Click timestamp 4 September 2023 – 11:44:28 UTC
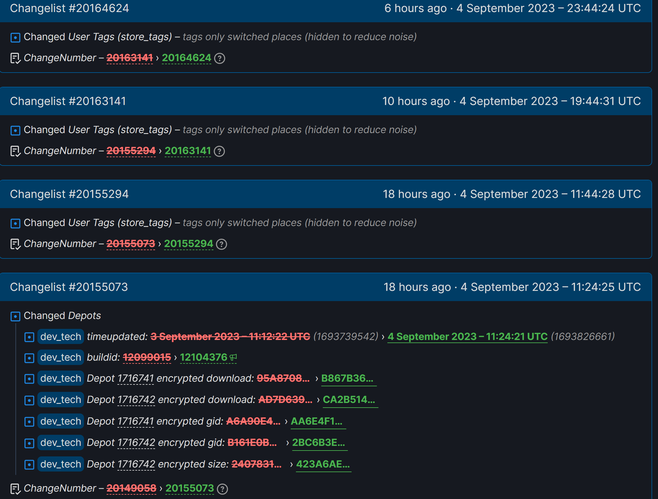This screenshot has width=658, height=499. tap(550, 194)
